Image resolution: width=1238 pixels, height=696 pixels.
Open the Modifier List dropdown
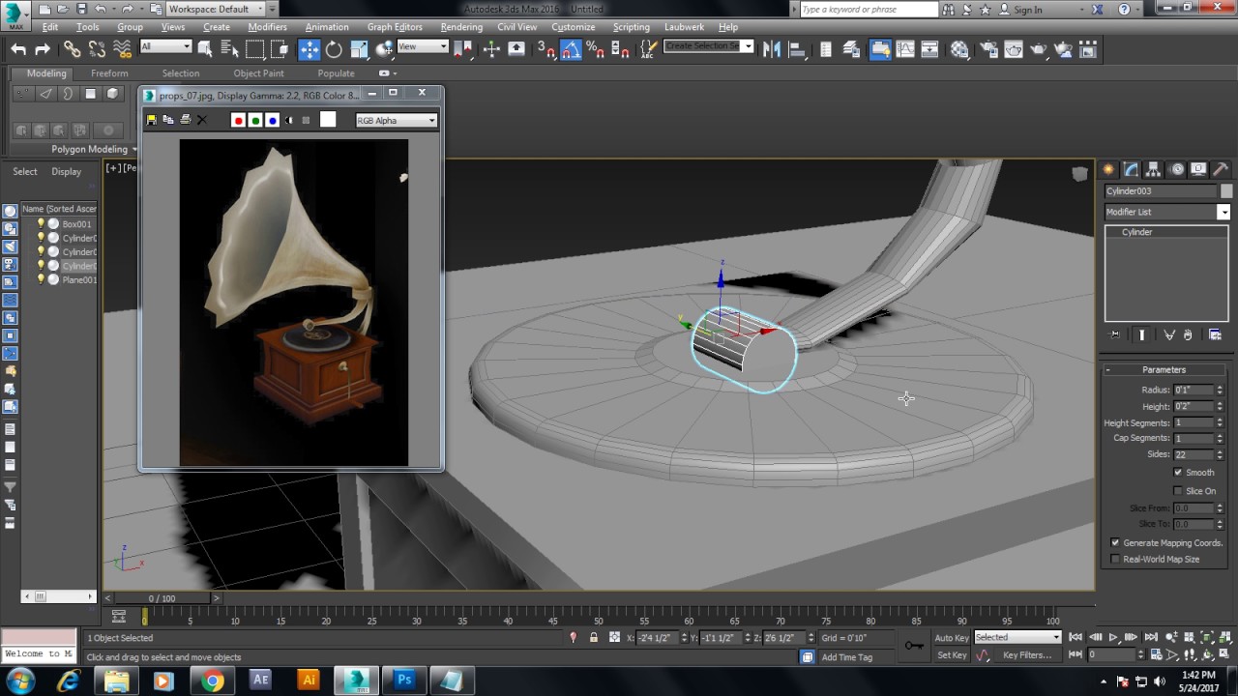tap(1167, 212)
